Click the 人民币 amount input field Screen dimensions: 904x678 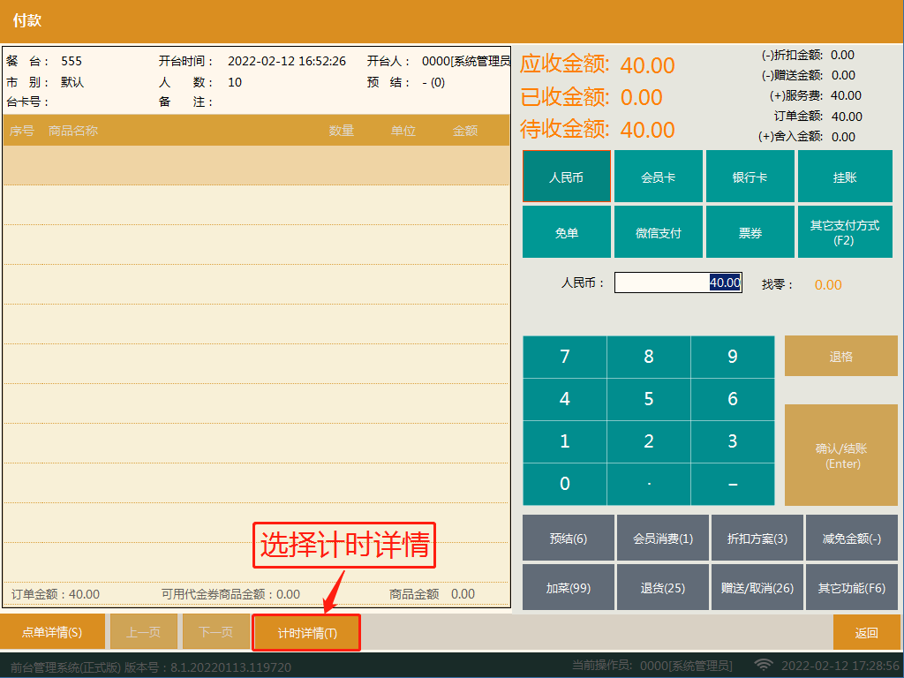coord(678,282)
